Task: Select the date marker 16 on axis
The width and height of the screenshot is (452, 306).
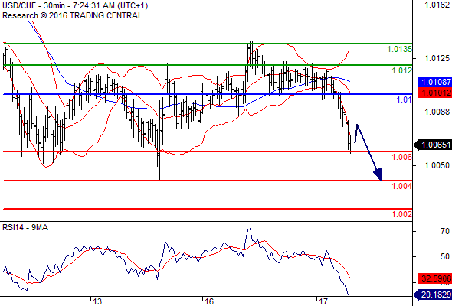Action: click(208, 301)
